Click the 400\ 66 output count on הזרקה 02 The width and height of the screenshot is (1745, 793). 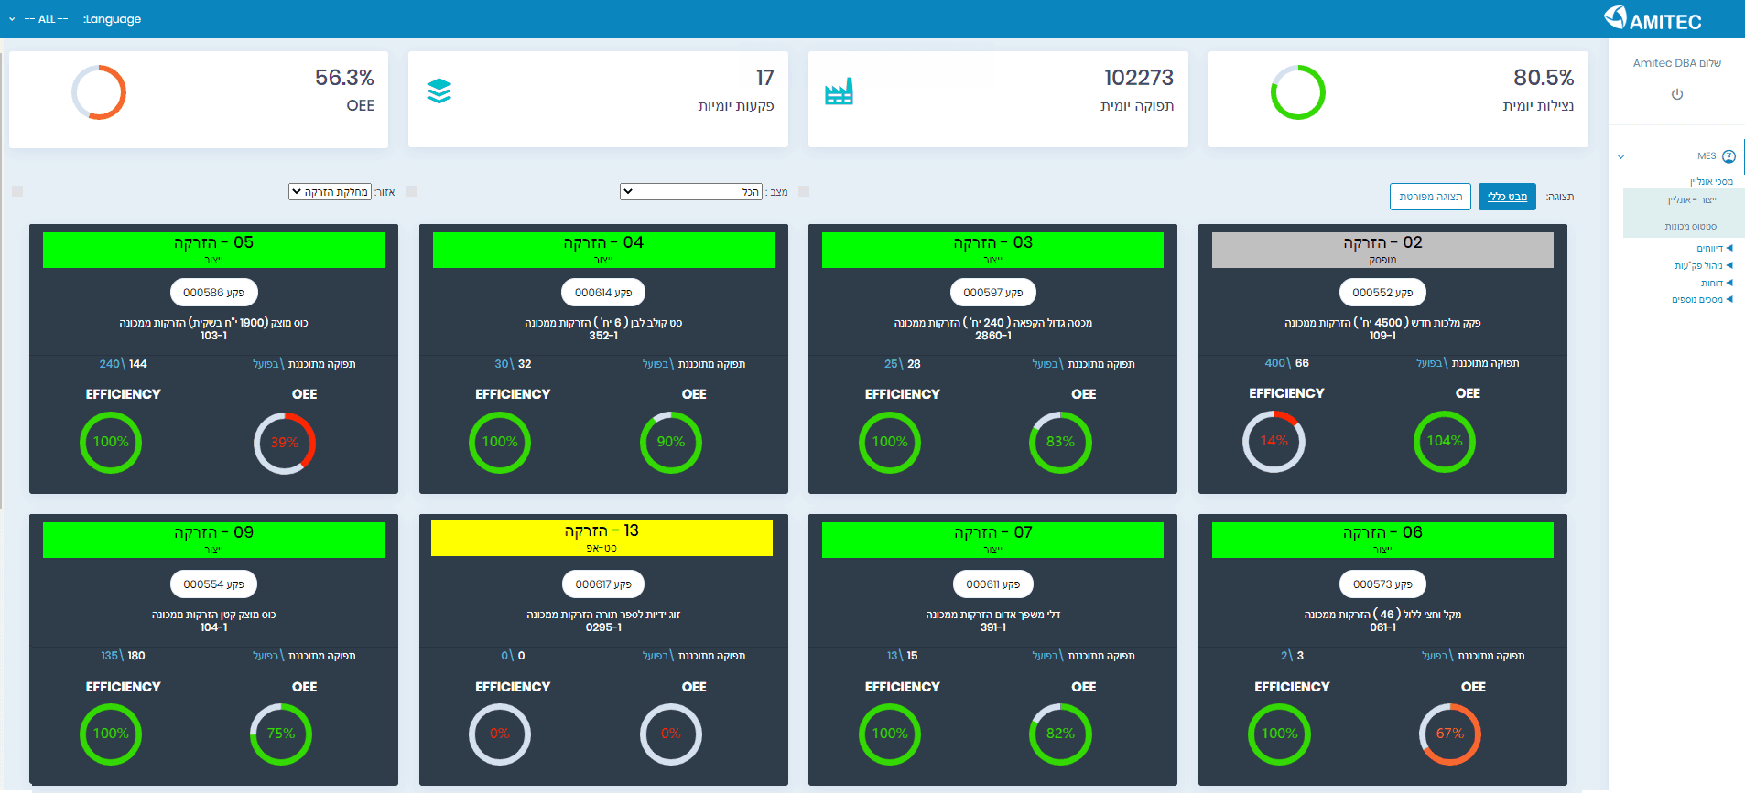1286,363
